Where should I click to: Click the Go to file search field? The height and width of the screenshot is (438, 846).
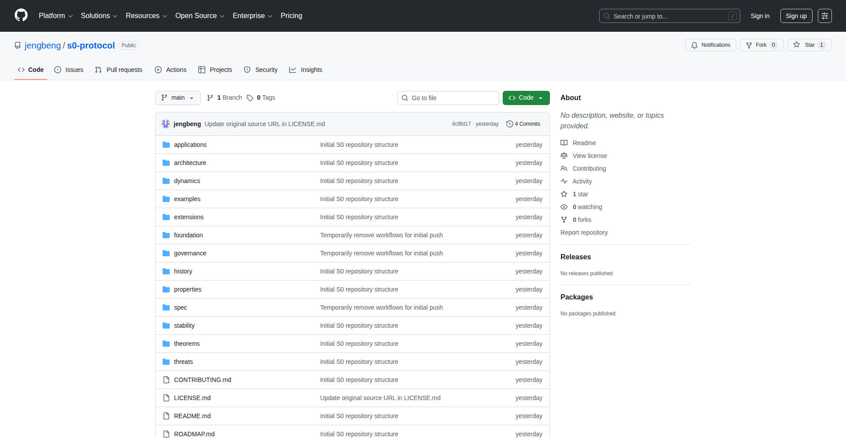(448, 98)
